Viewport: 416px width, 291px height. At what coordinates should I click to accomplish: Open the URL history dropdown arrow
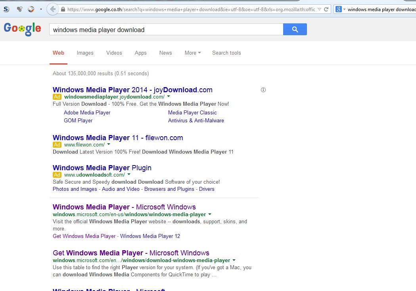tap(319, 10)
